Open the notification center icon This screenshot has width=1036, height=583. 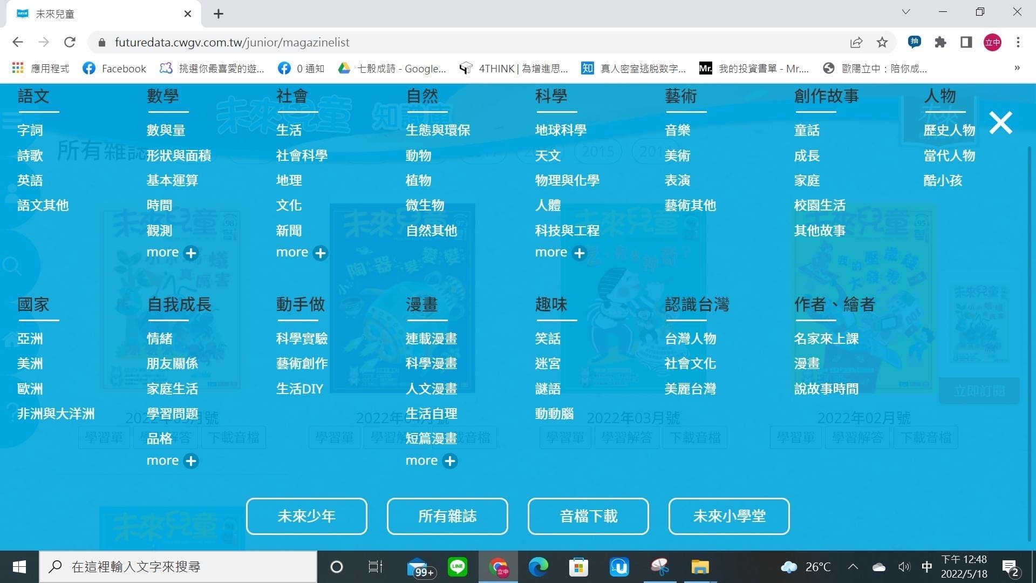pos(1010,568)
